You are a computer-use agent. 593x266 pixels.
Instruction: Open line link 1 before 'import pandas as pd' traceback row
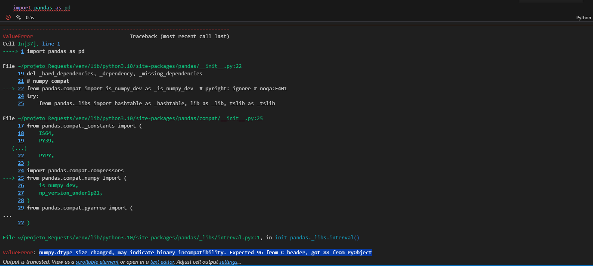click(x=22, y=51)
